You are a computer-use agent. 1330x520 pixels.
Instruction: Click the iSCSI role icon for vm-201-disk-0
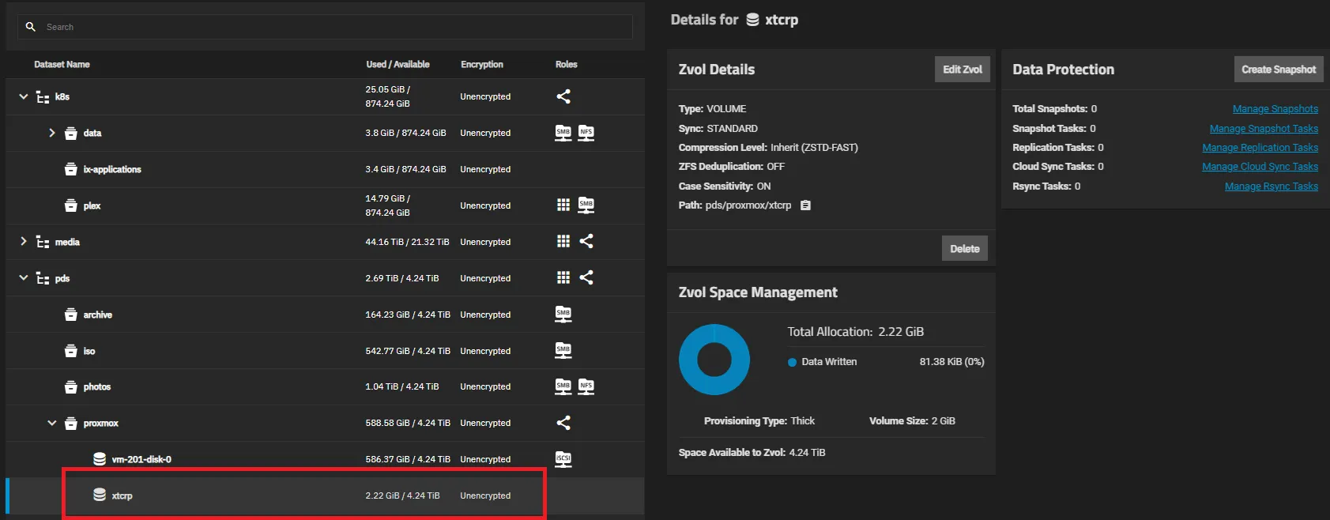pyautogui.click(x=563, y=459)
